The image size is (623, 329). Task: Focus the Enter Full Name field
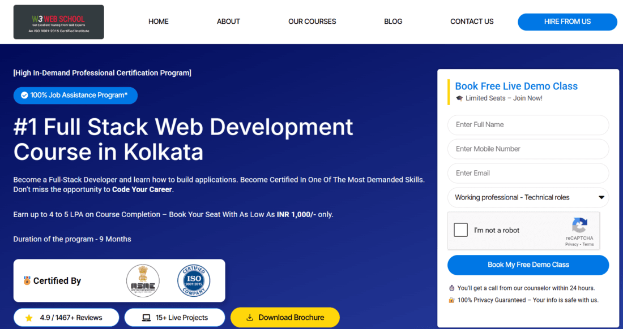point(528,125)
